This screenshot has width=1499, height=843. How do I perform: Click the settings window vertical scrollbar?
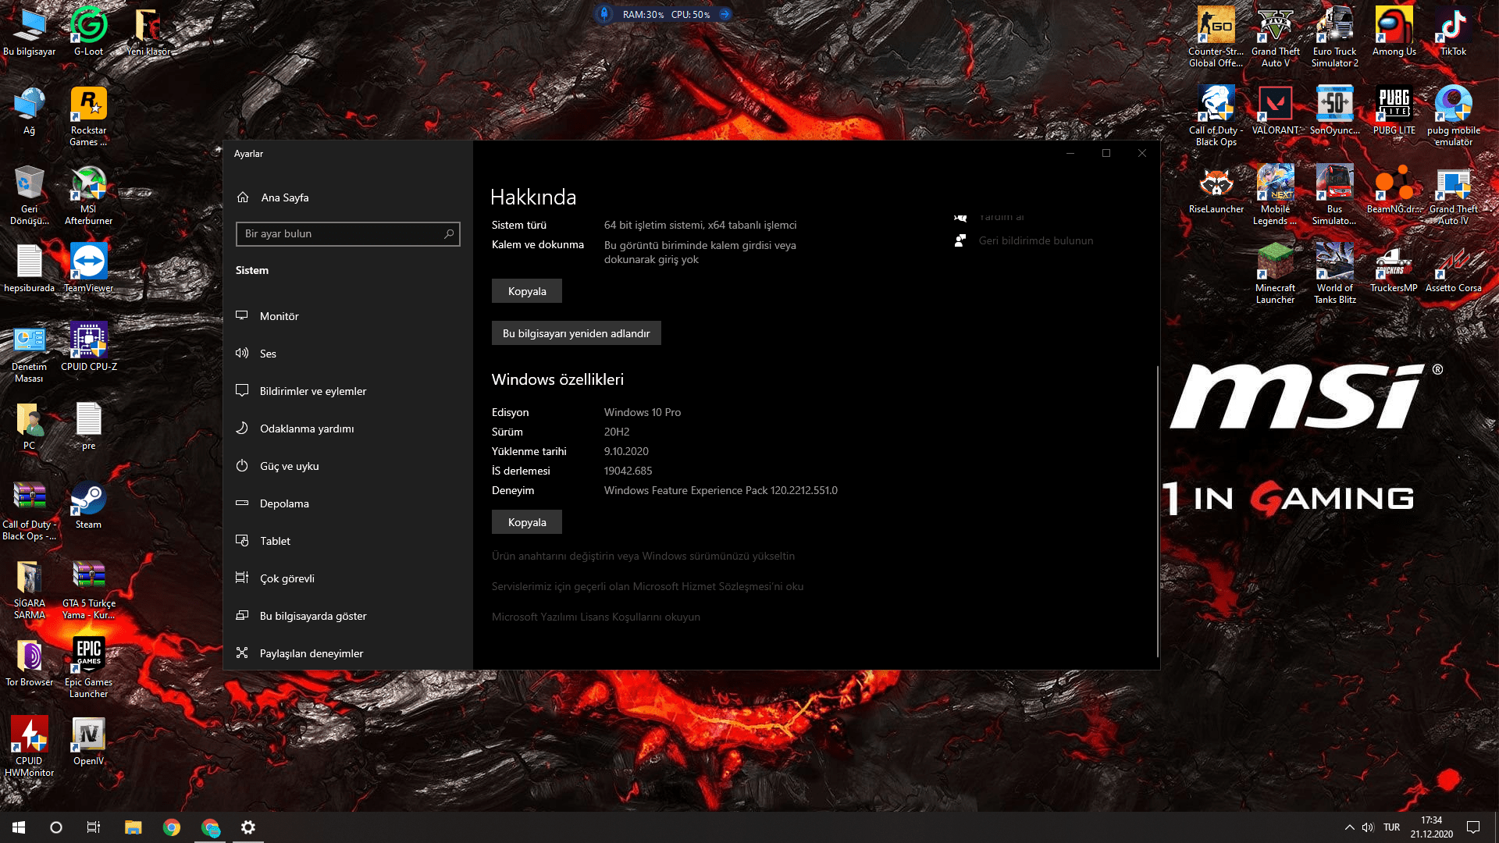(x=1157, y=511)
